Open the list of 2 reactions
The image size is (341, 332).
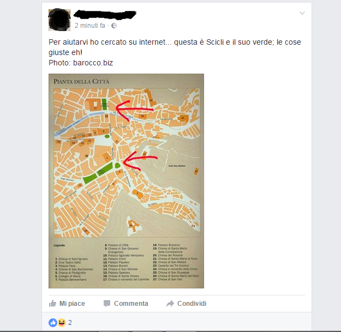click(x=70, y=323)
